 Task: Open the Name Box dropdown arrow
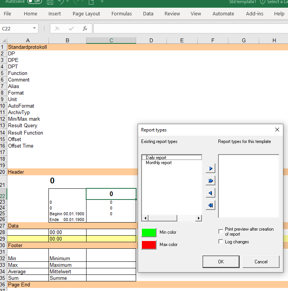point(34,28)
